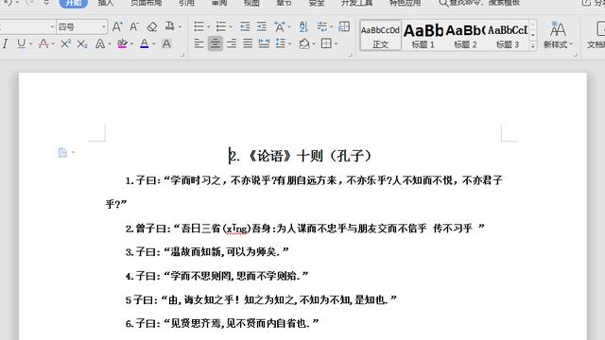Click the page icon in left margin
The image size is (605, 340).
click(62, 153)
